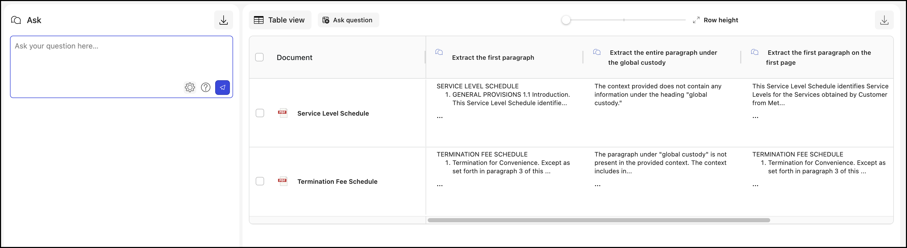The width and height of the screenshot is (907, 248).
Task: Open the help question mark icon
Action: point(206,87)
